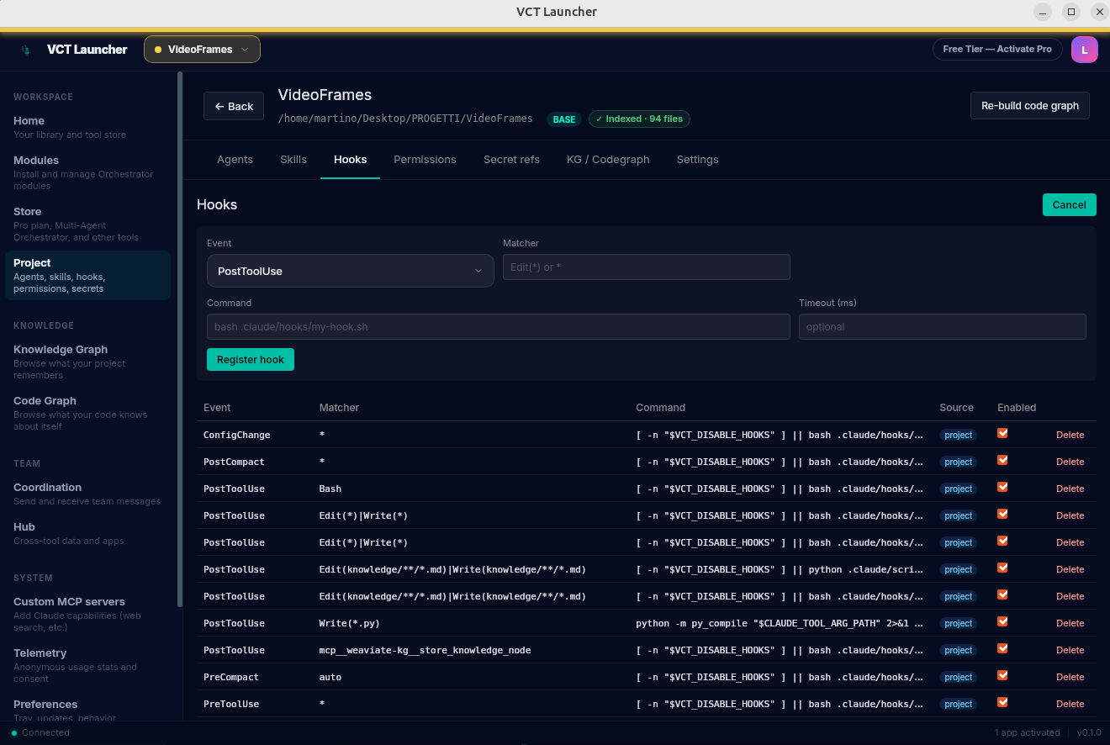
Task: Click the /home/martino/Desktop/PROGETTI/VideoFrames path
Action: coord(405,119)
